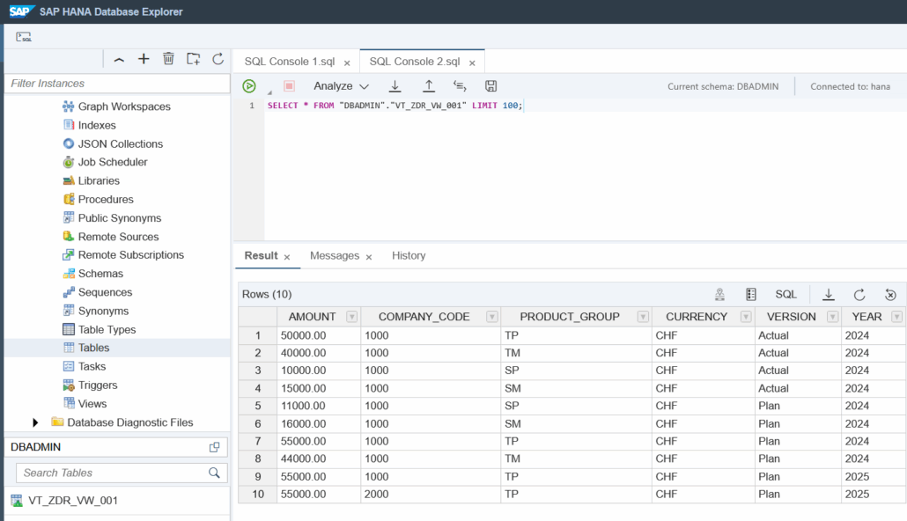907x521 pixels.
Task: Select Remote Sources node
Action: (x=119, y=237)
